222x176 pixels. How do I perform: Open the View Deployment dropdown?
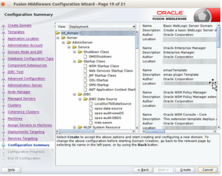pos(102,27)
